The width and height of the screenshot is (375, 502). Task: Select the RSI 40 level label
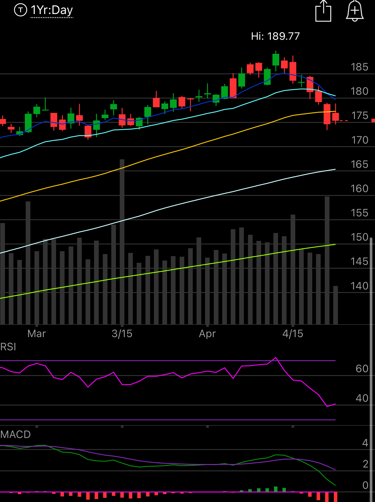pyautogui.click(x=362, y=398)
